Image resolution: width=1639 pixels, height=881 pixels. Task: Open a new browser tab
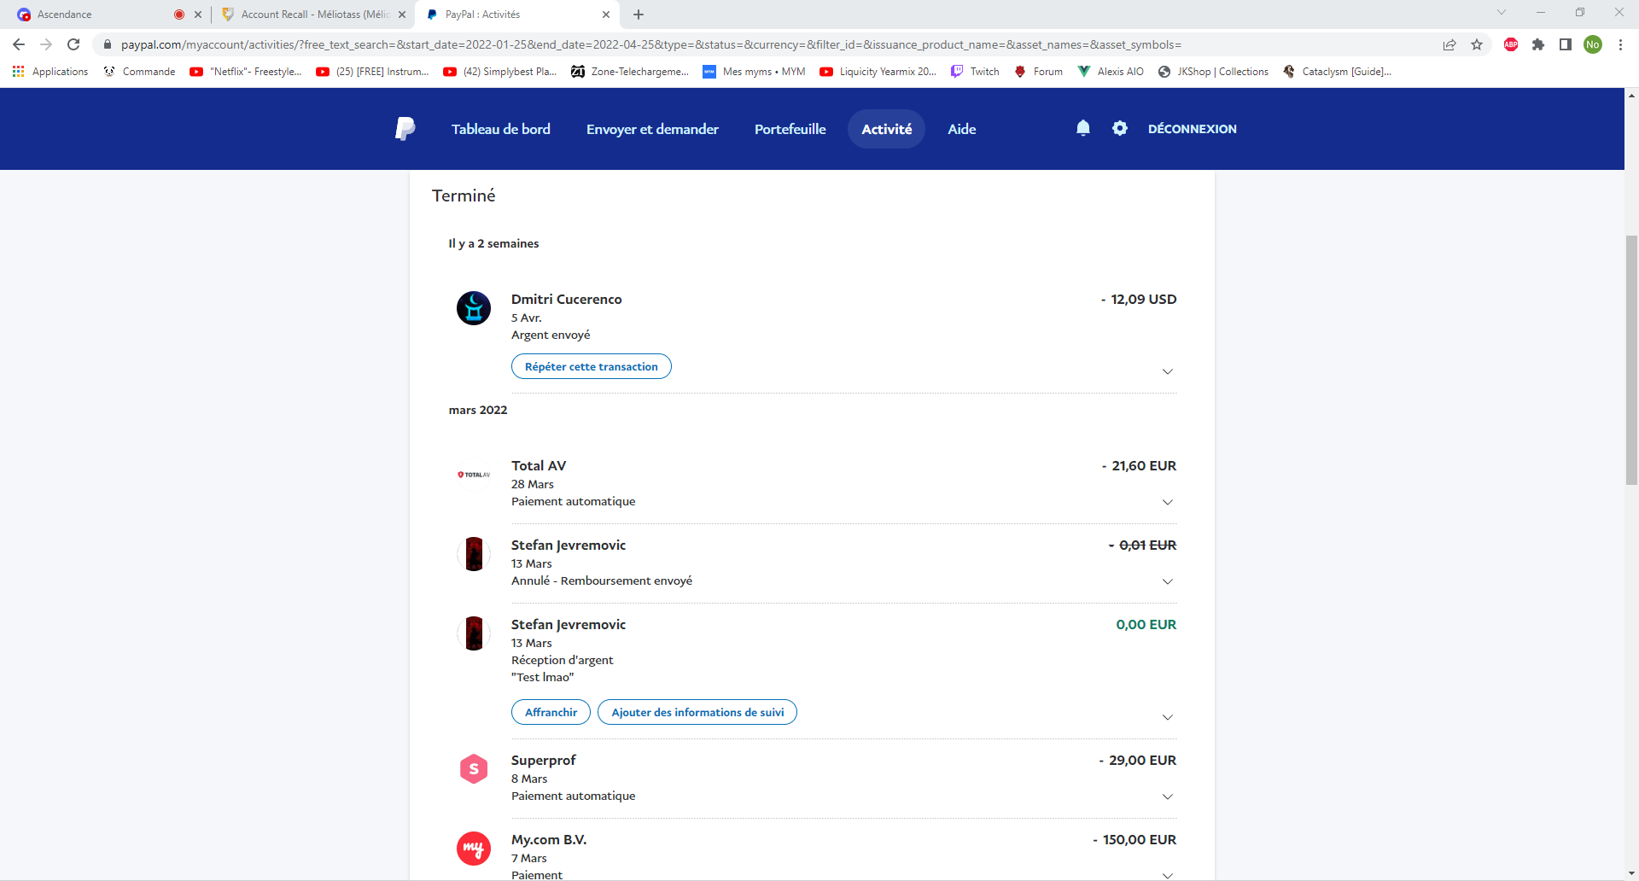click(x=639, y=15)
